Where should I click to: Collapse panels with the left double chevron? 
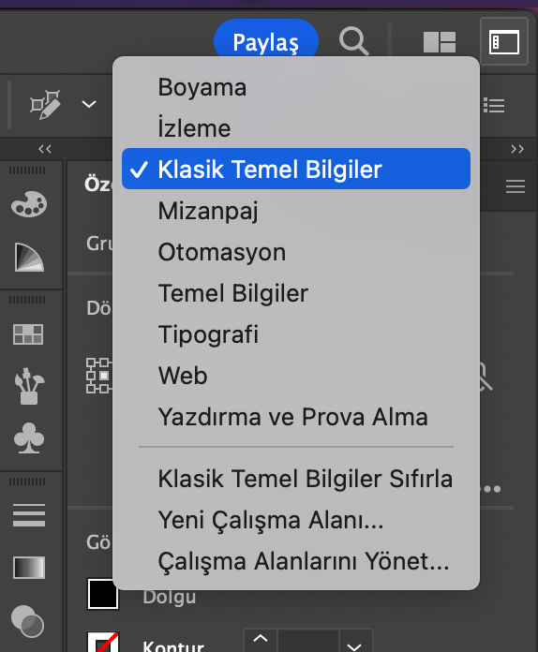(x=45, y=149)
